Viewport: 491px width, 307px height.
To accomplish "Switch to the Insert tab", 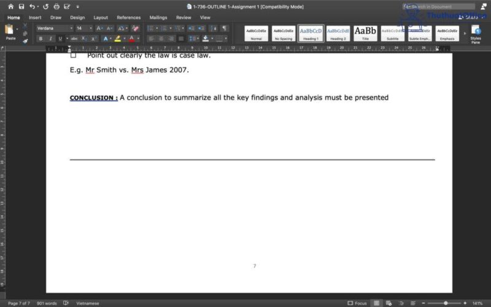I will [x=35, y=18].
